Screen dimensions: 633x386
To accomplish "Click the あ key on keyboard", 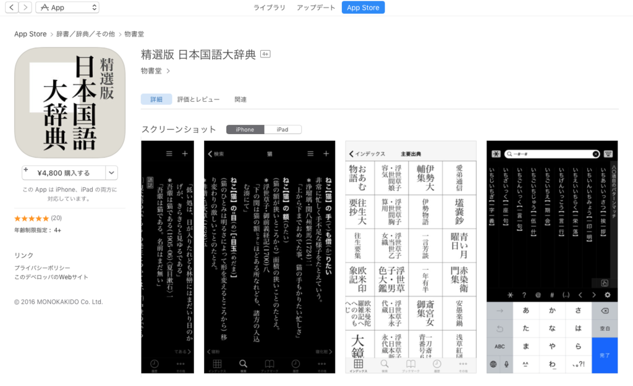I will click(526, 311).
